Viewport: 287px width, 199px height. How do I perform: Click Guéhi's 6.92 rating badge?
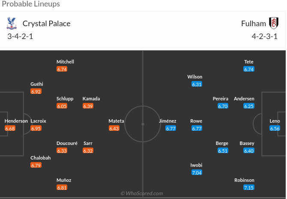tap(36, 92)
